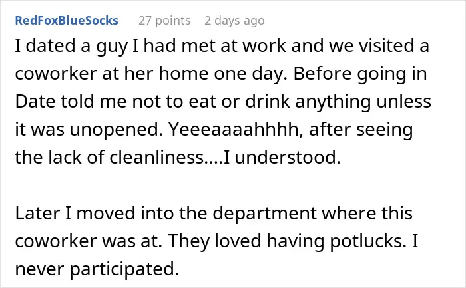Viewport: 466px width, 288px height.
Task: Open the '2 days ago' timestamp permalink
Action: [x=234, y=21]
